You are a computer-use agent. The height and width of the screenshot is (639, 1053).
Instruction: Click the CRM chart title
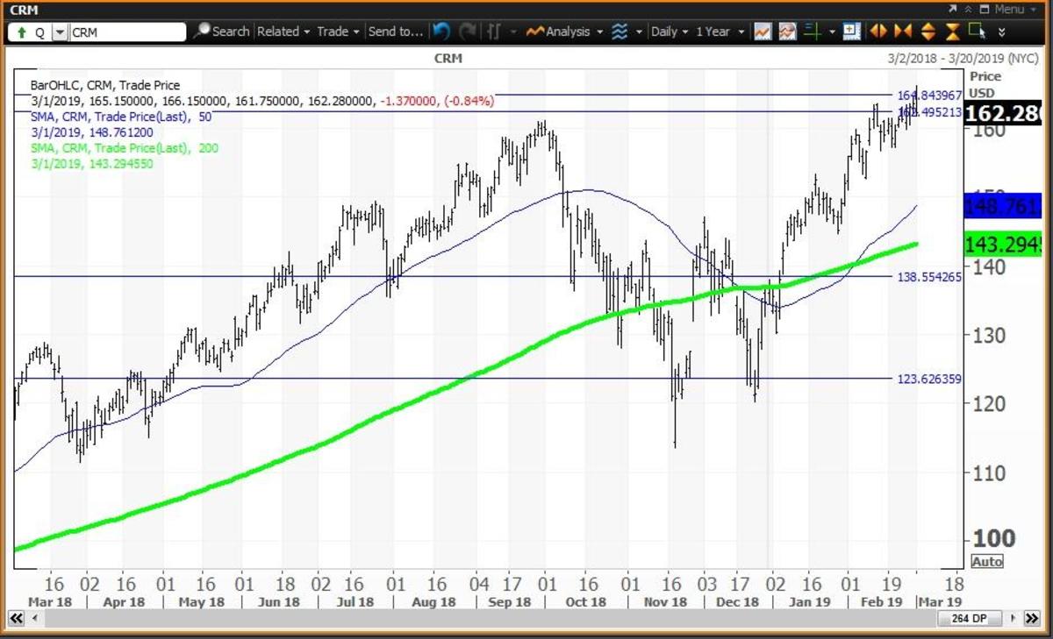(x=448, y=58)
